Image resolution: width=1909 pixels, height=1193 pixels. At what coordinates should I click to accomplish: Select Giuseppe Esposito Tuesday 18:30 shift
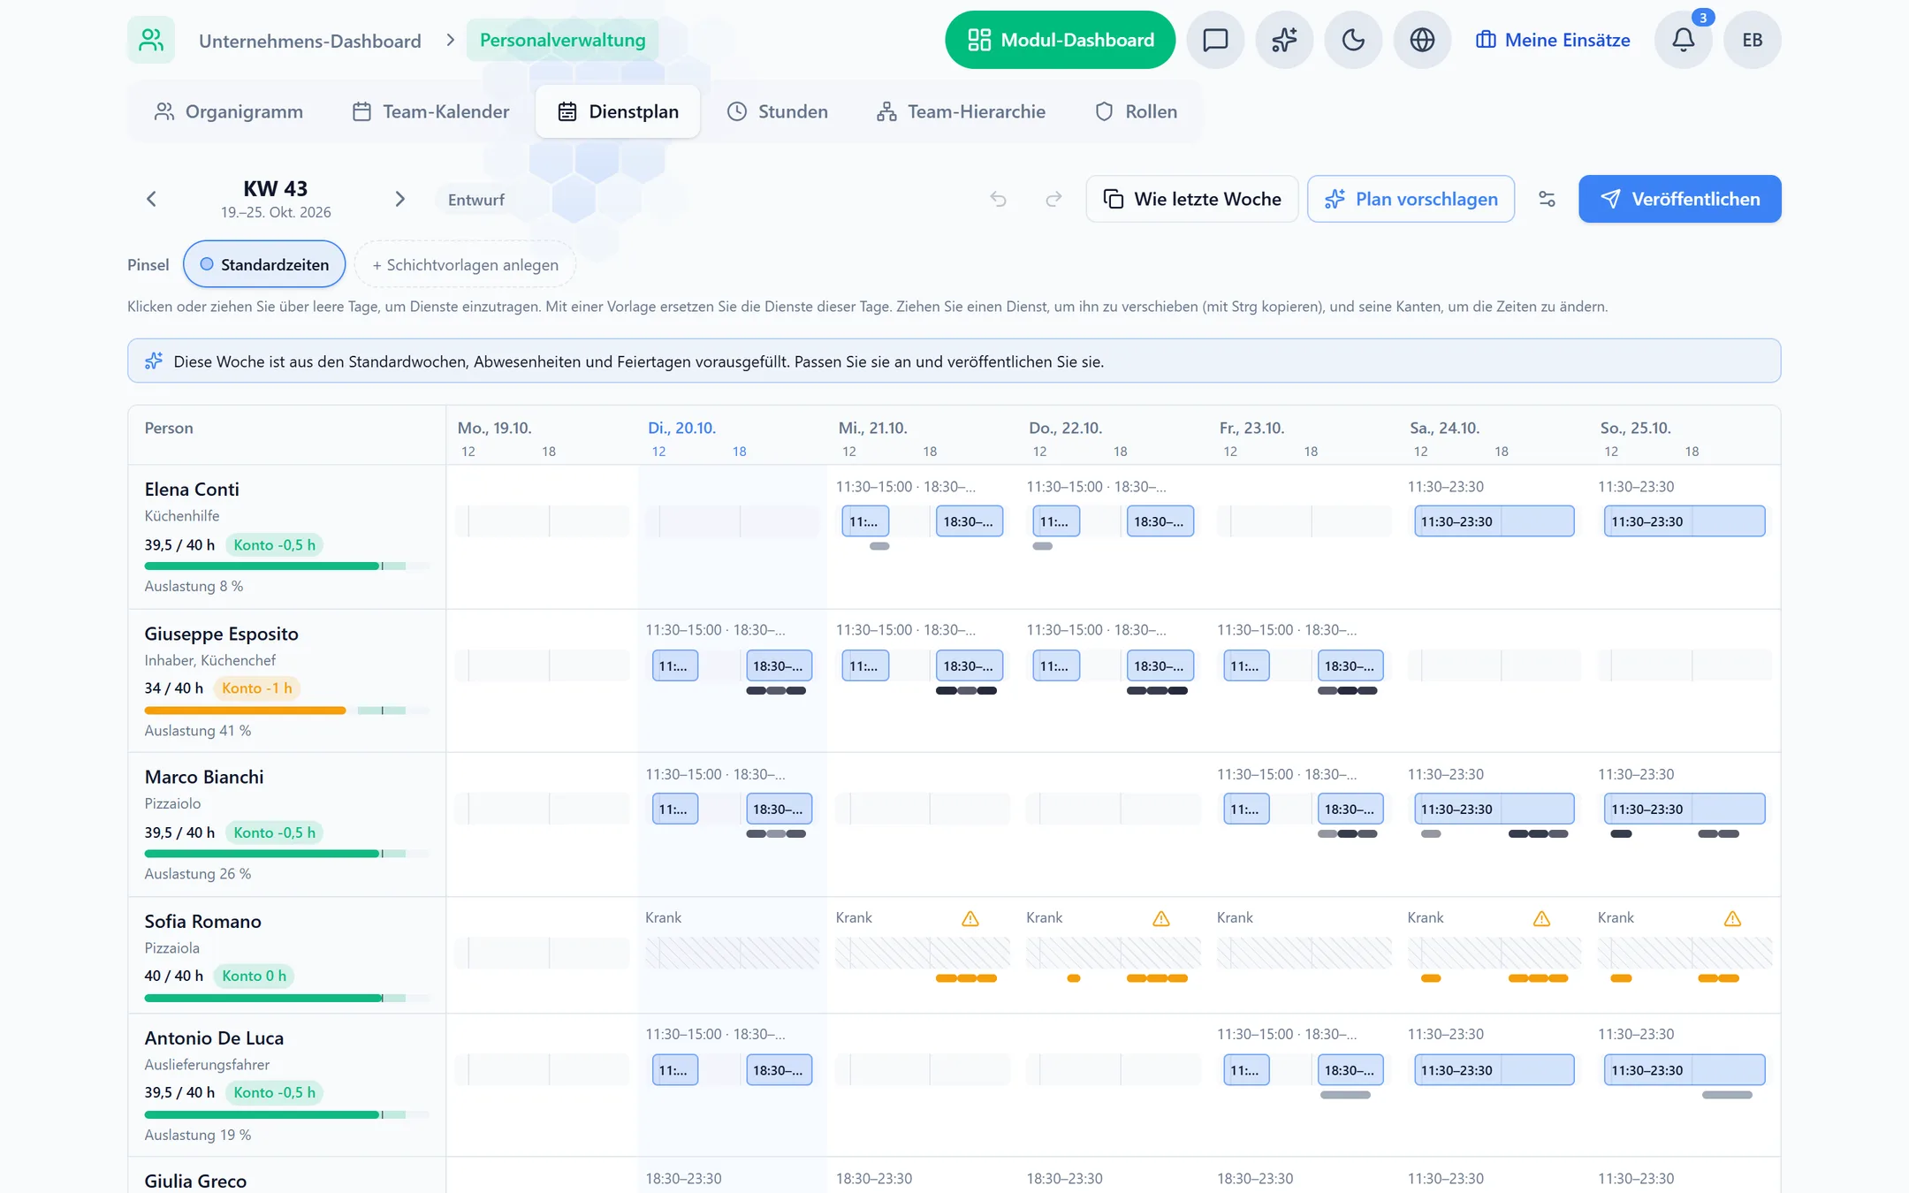(779, 666)
